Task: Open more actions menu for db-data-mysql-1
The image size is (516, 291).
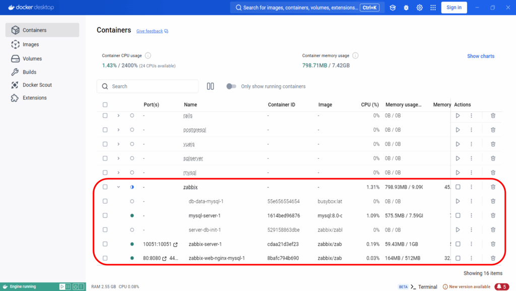Action: coord(471,201)
